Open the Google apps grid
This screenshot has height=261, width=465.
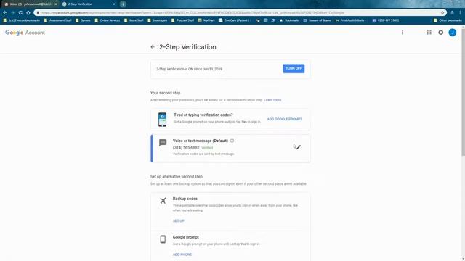(429, 33)
